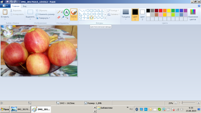Viewport: 201px width, 113px height.
Task: Pick the green color swatch
Action: coord(173,11)
